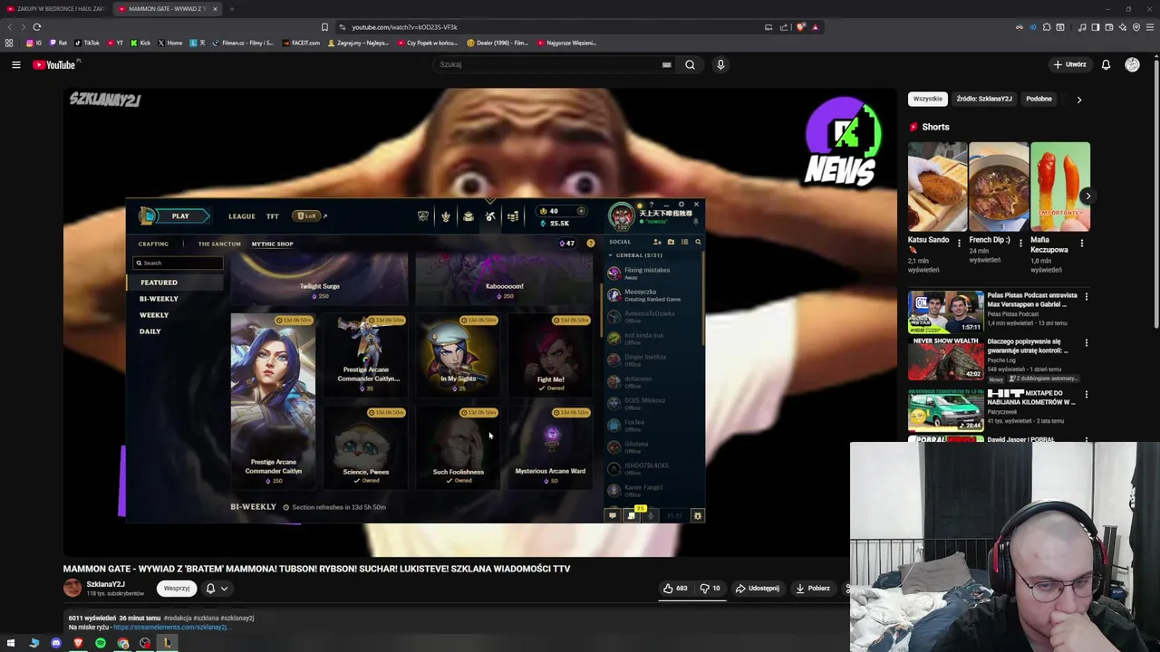Open the Brave main menu hamburger
The height and width of the screenshot is (652, 1160).
point(1150,27)
